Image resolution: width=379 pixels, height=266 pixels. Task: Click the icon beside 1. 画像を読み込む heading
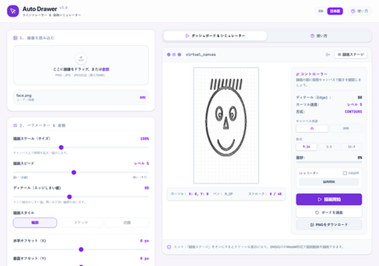(15, 38)
